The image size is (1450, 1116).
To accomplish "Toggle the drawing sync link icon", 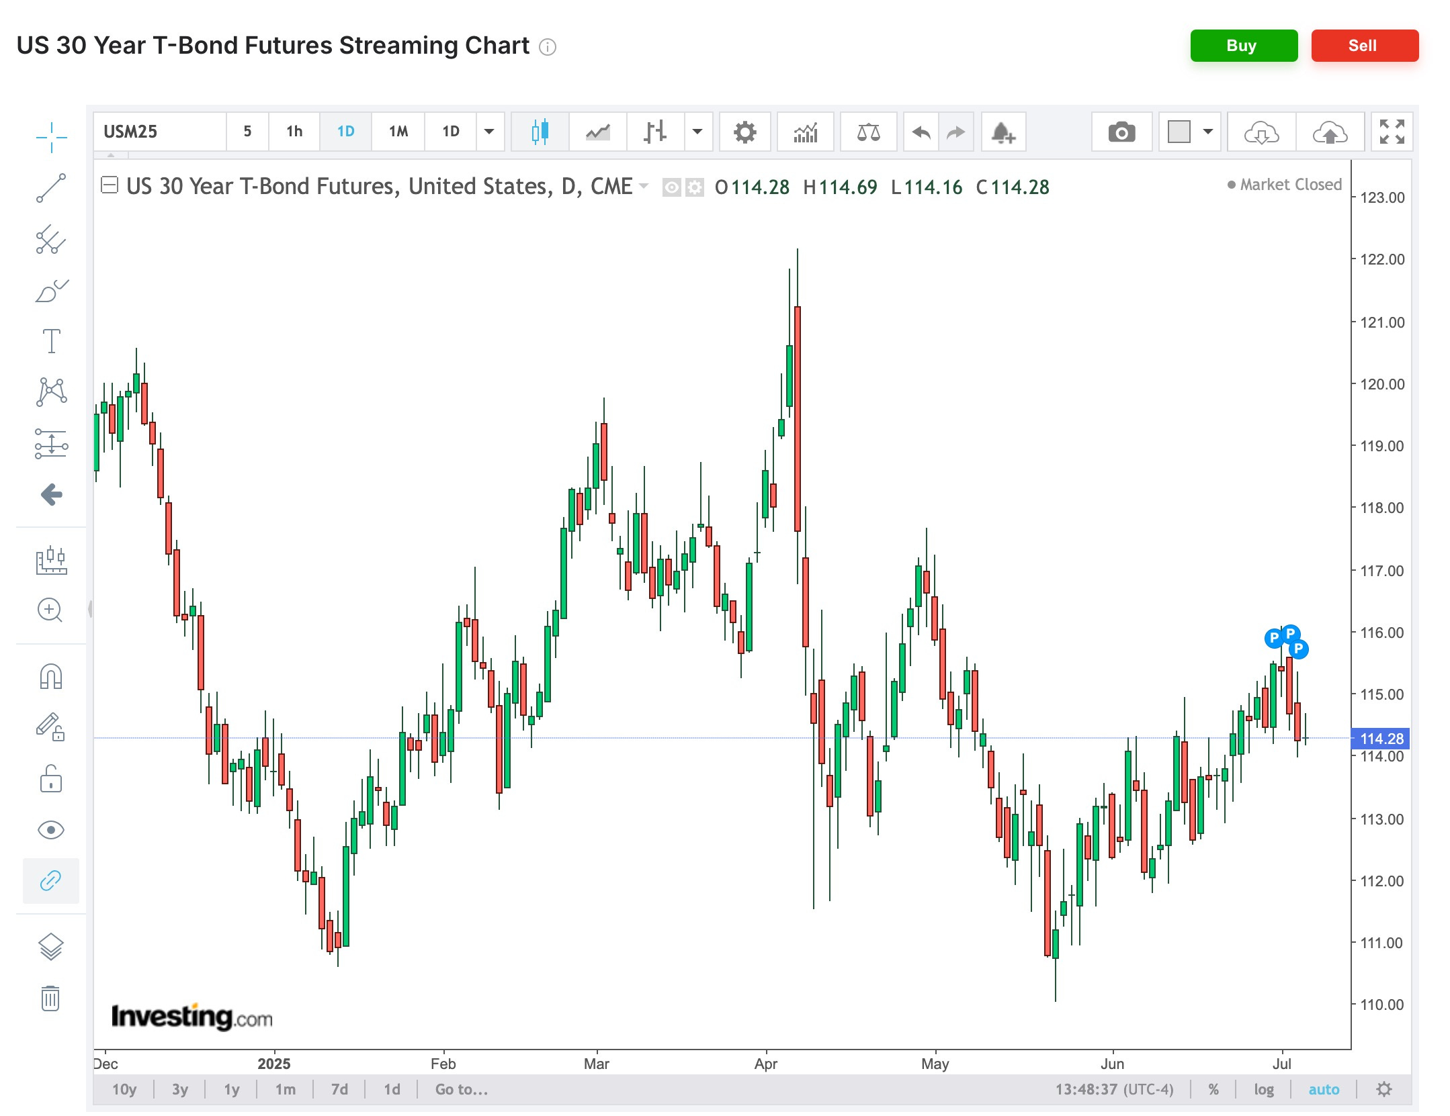I will 51,880.
